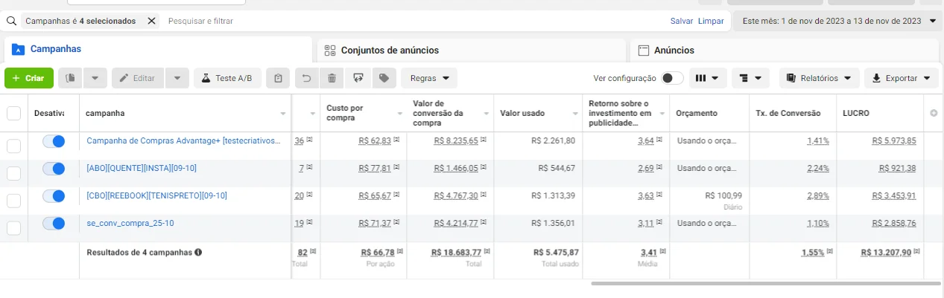Tick the checkbox for the [ABO][QUENTE][INSTA][09-10] row
The height and width of the screenshot is (298, 944).
pos(13,173)
